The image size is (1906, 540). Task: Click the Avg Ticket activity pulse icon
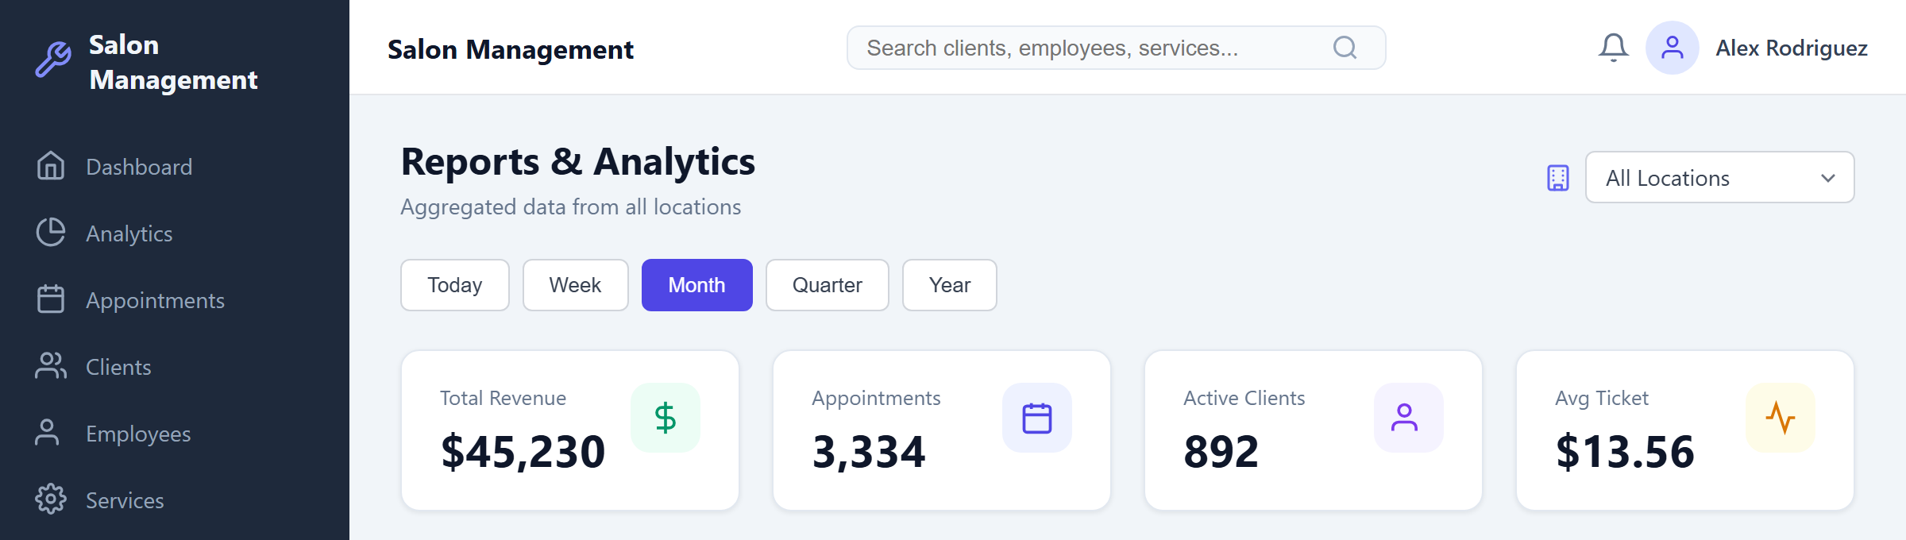[1780, 418]
